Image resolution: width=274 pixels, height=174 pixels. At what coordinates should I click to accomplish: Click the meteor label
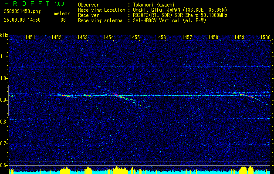(62, 13)
